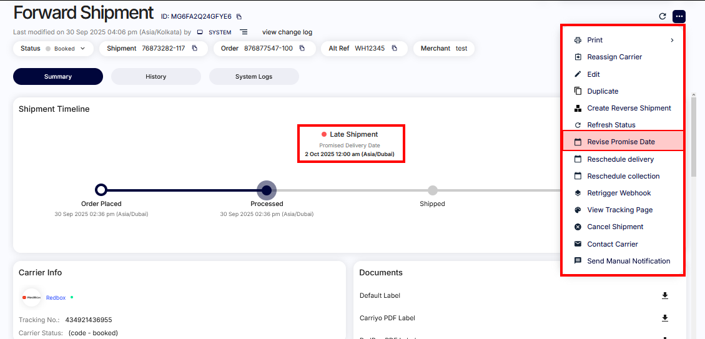The image size is (705, 339).
Task: Choose Cancel Shipment in the menu
Action: pos(615,227)
